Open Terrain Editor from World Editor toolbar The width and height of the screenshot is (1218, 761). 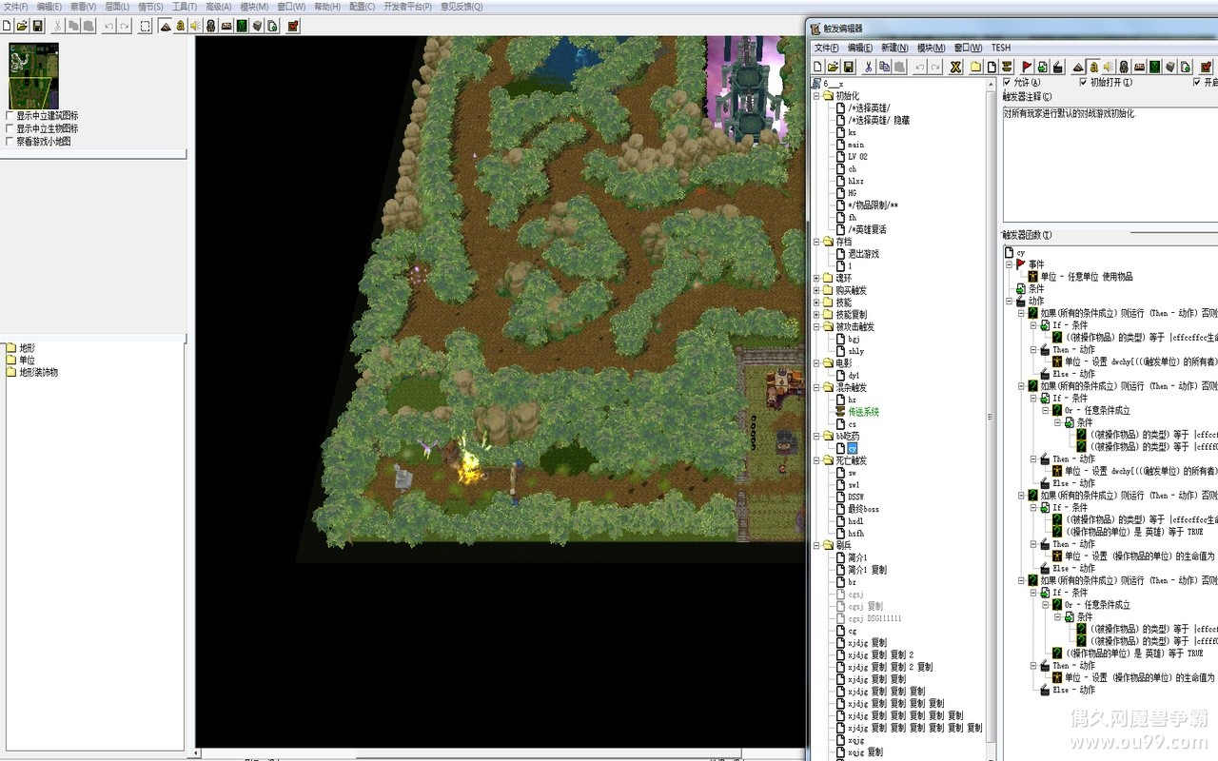166,26
